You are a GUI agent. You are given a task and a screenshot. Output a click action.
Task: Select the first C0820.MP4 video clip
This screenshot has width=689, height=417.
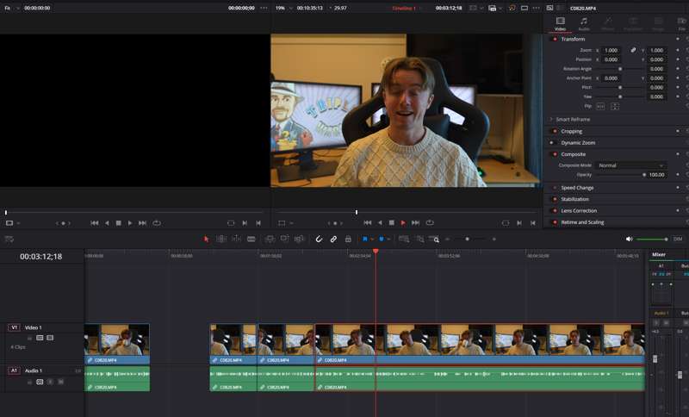(x=117, y=344)
